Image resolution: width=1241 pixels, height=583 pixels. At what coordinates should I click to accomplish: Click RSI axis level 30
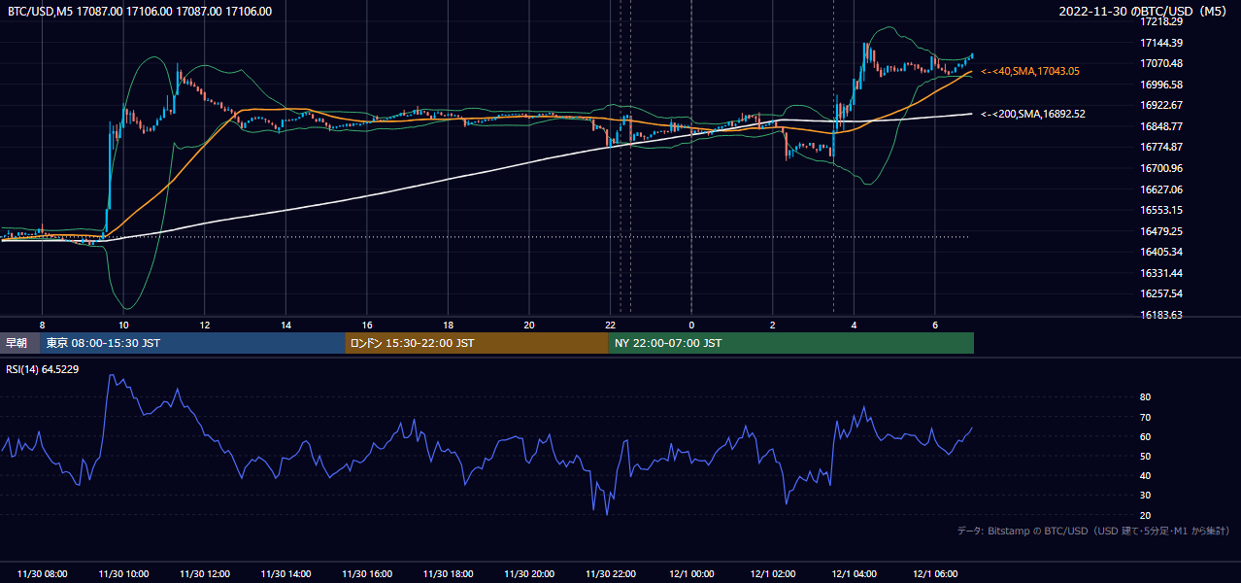(x=1145, y=496)
